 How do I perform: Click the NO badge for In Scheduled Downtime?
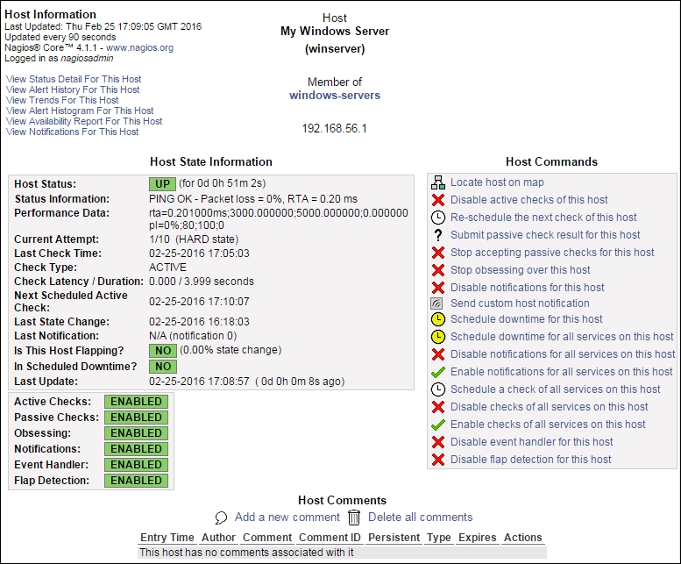click(163, 367)
